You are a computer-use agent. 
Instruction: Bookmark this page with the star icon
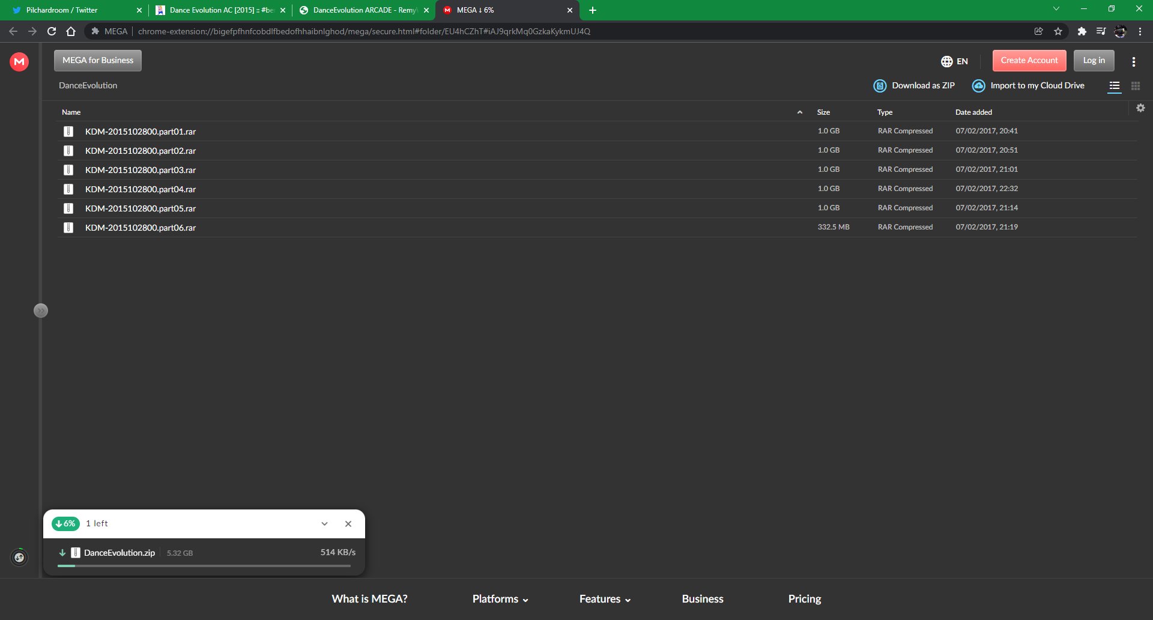point(1058,31)
